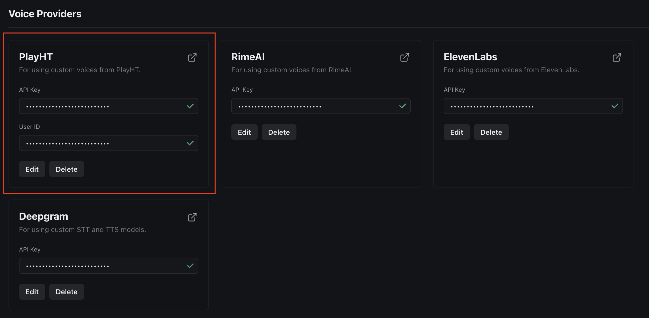
Task: Open ElevenLabs external link icon
Action: tap(617, 57)
